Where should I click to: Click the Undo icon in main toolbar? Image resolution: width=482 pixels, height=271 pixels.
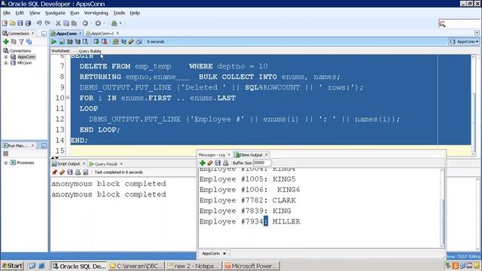[39, 23]
